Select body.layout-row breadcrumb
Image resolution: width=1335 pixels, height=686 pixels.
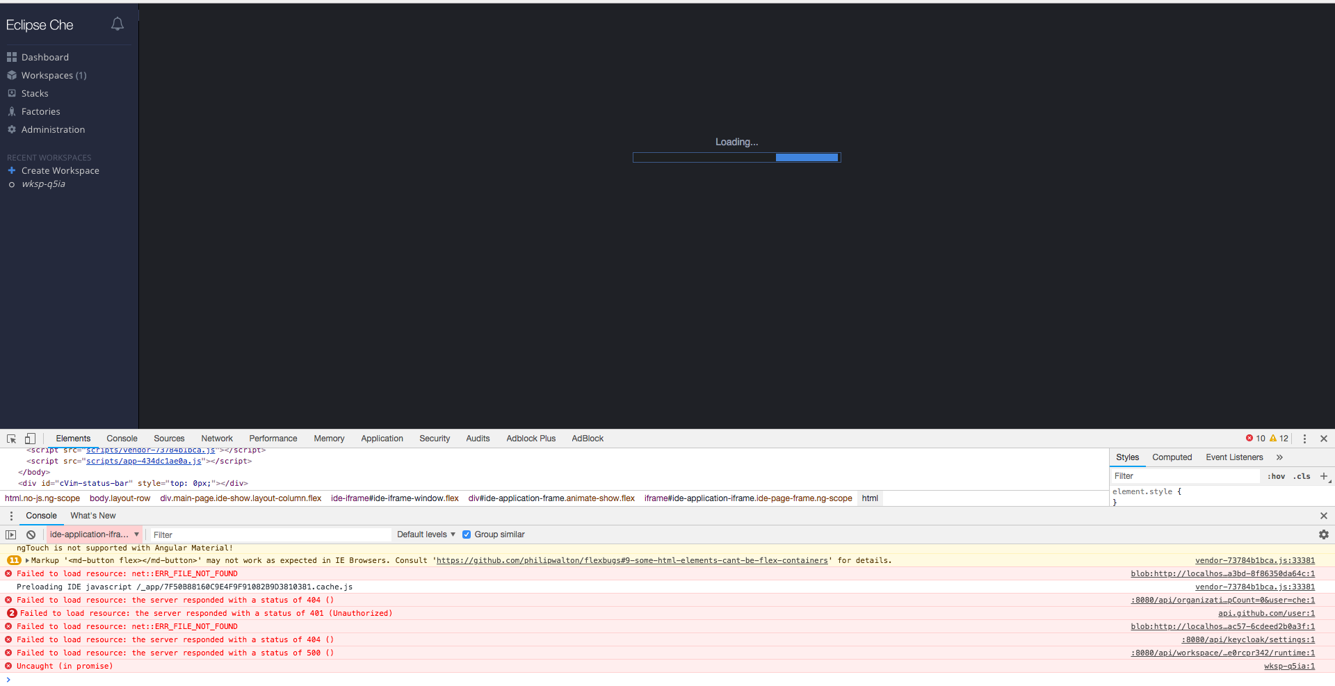click(x=120, y=498)
